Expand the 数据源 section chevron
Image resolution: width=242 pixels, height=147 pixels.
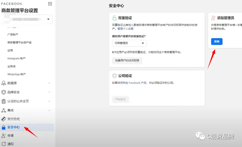49,83
